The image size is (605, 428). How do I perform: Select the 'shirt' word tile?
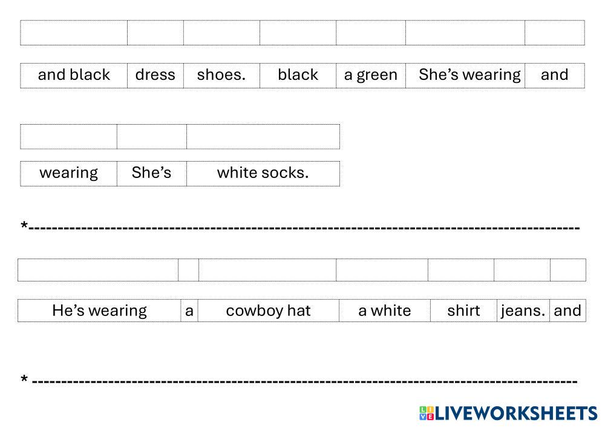pyautogui.click(x=463, y=311)
